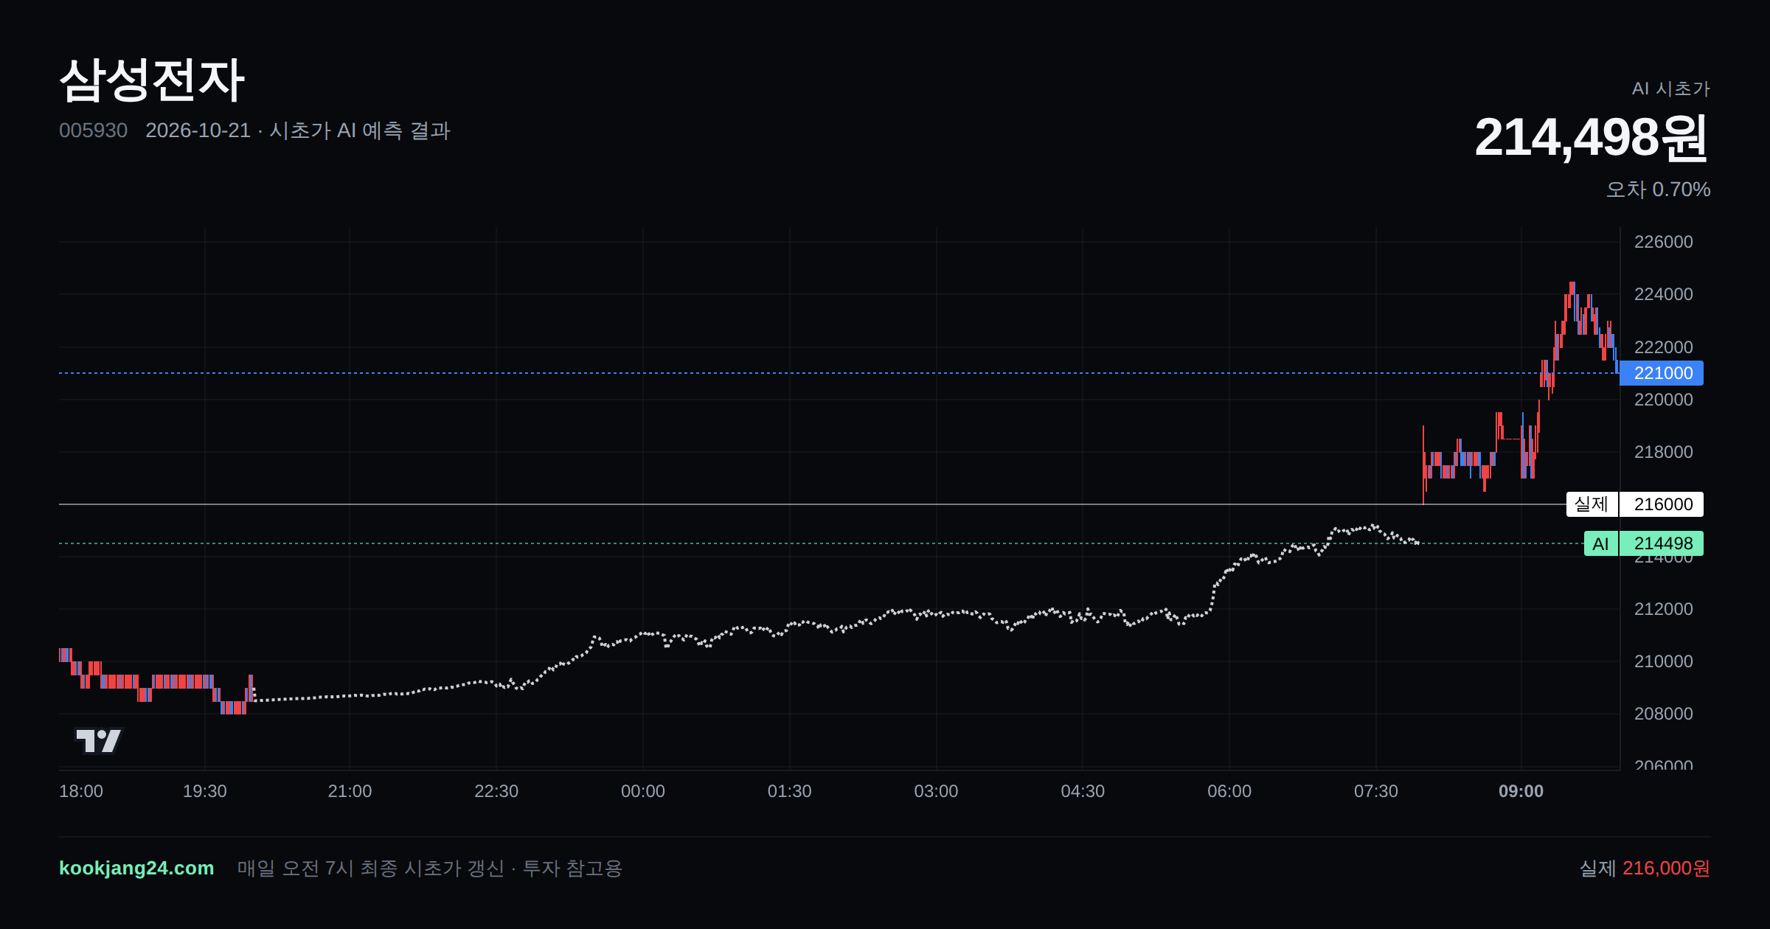1770x929 pixels.
Task: Click the 03:00 time axis label
Action: tap(936, 791)
